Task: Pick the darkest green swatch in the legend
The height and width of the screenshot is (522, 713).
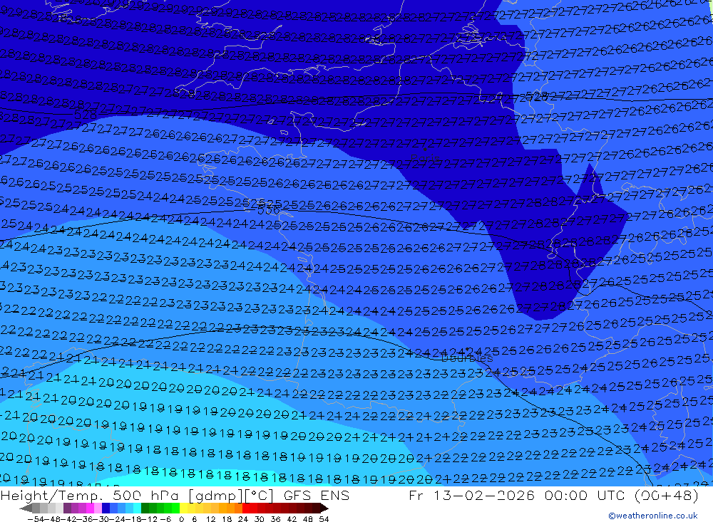Action: [x=145, y=508]
